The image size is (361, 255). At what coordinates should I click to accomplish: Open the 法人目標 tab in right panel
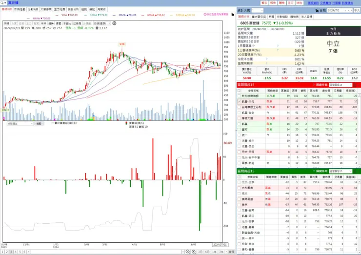(307, 17)
